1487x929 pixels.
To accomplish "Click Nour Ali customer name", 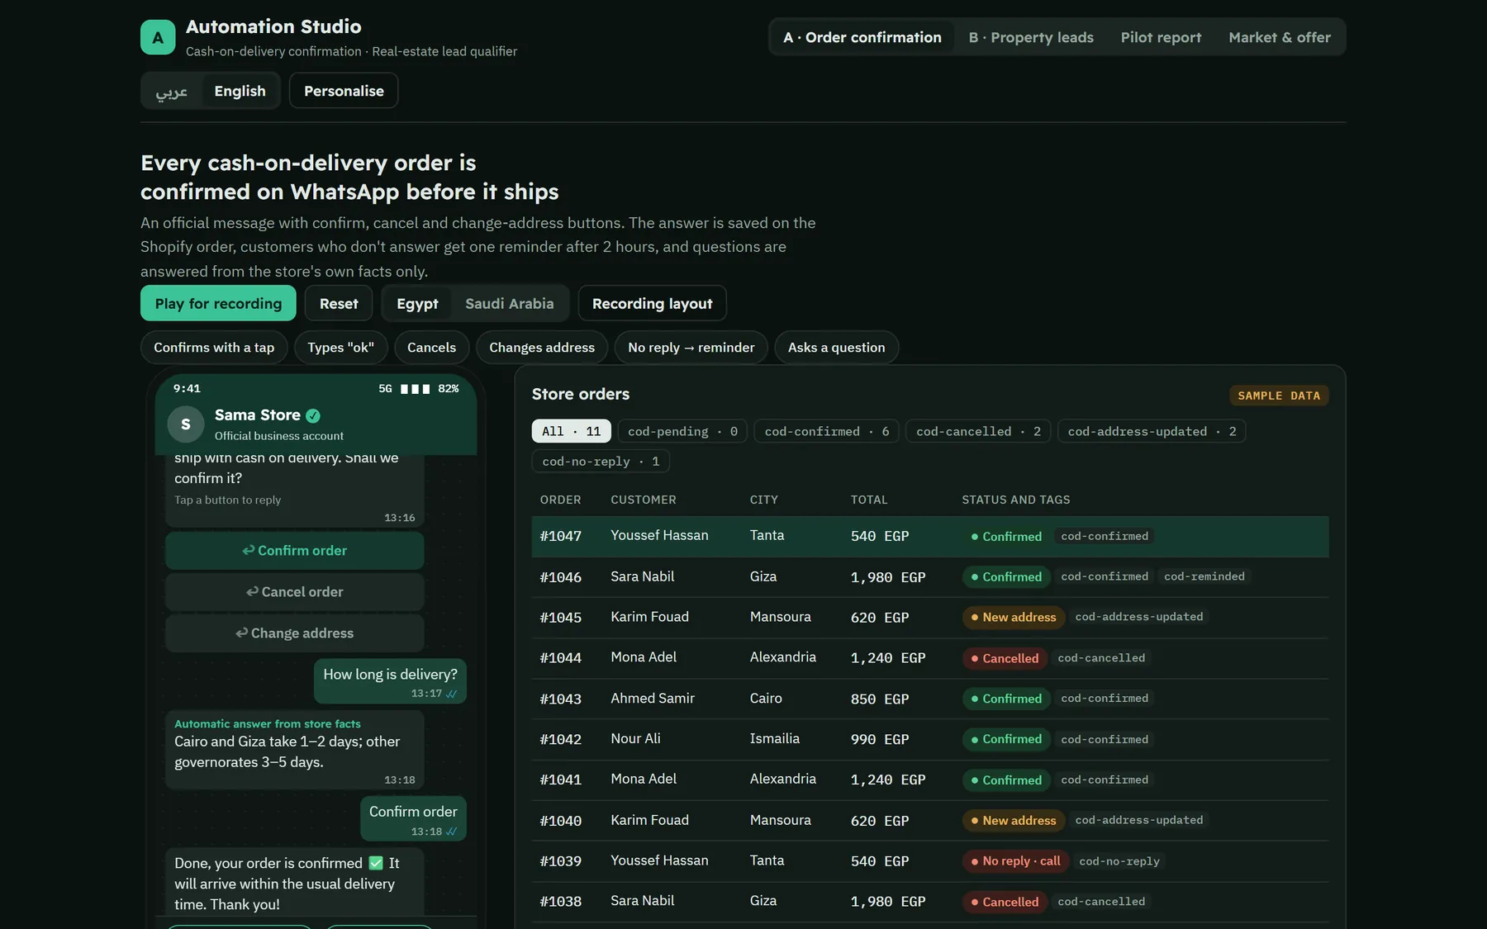I will [635, 739].
